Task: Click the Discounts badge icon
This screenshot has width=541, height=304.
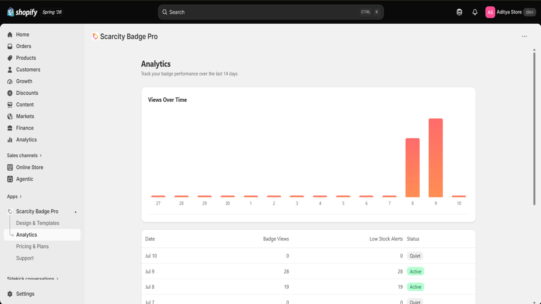Action: point(10,93)
